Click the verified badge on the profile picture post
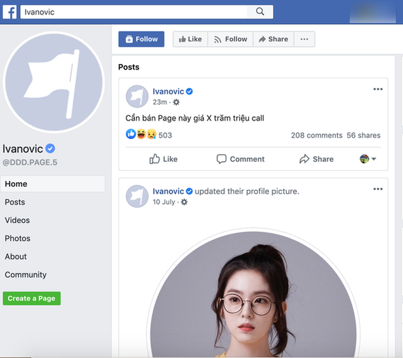This screenshot has height=358, width=403. click(x=190, y=191)
